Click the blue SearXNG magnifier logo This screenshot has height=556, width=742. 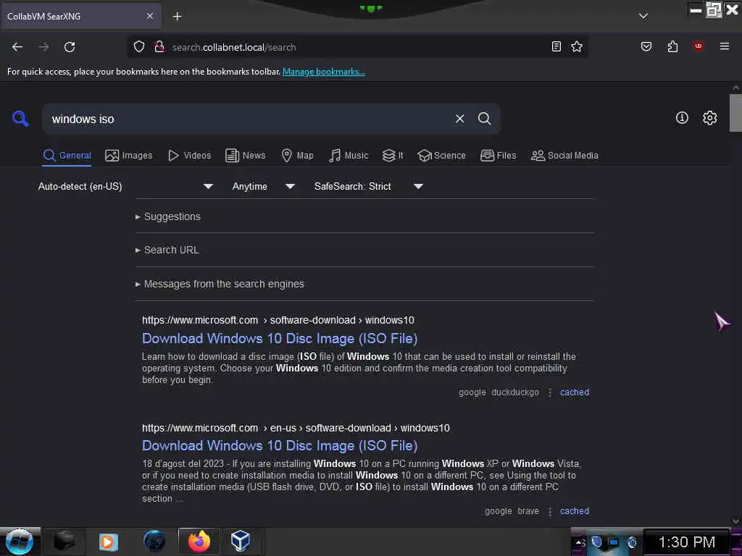pos(20,118)
